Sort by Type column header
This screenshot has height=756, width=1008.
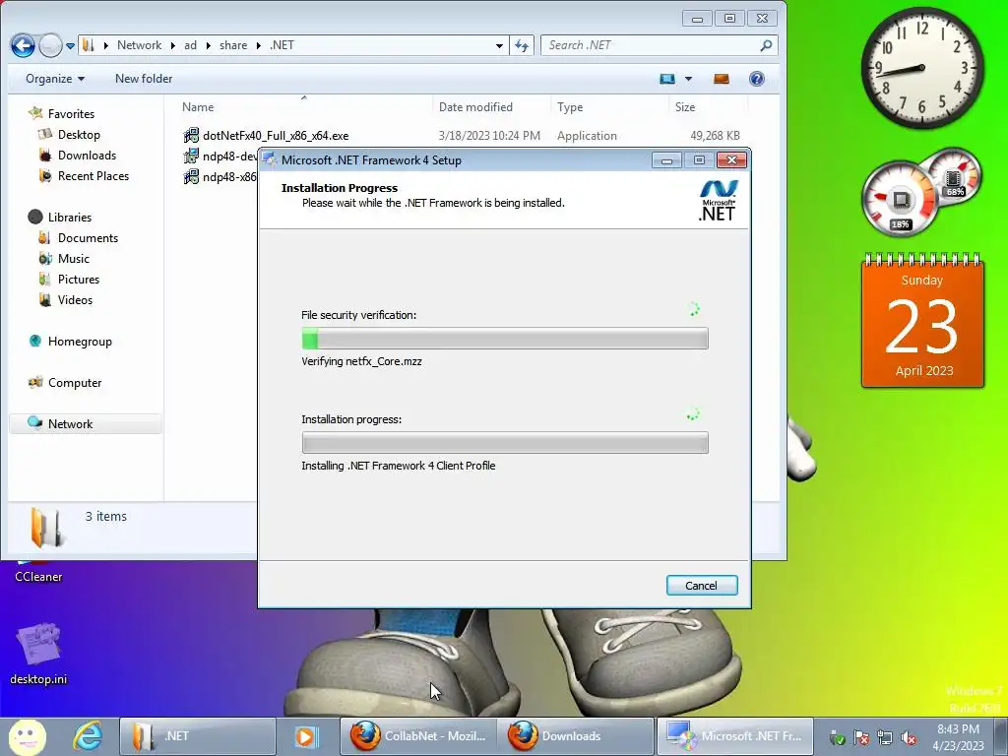tap(570, 106)
